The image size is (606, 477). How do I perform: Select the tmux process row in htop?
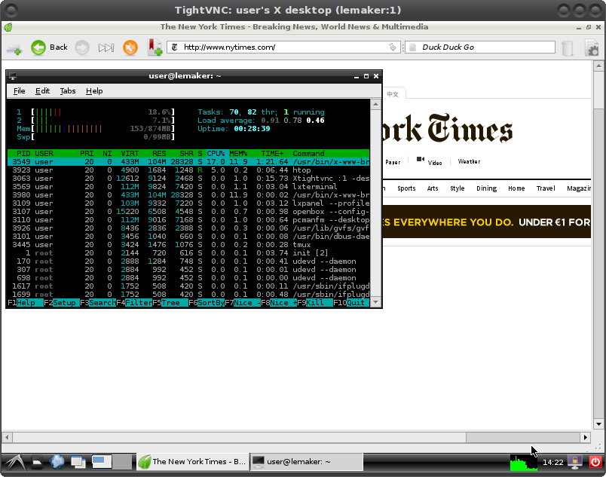tap(188, 245)
